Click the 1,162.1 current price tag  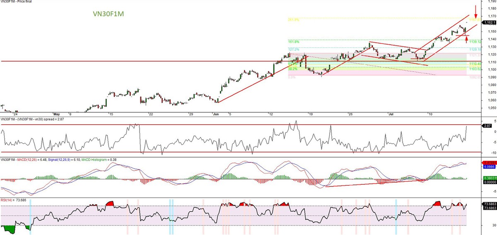pos(489,22)
